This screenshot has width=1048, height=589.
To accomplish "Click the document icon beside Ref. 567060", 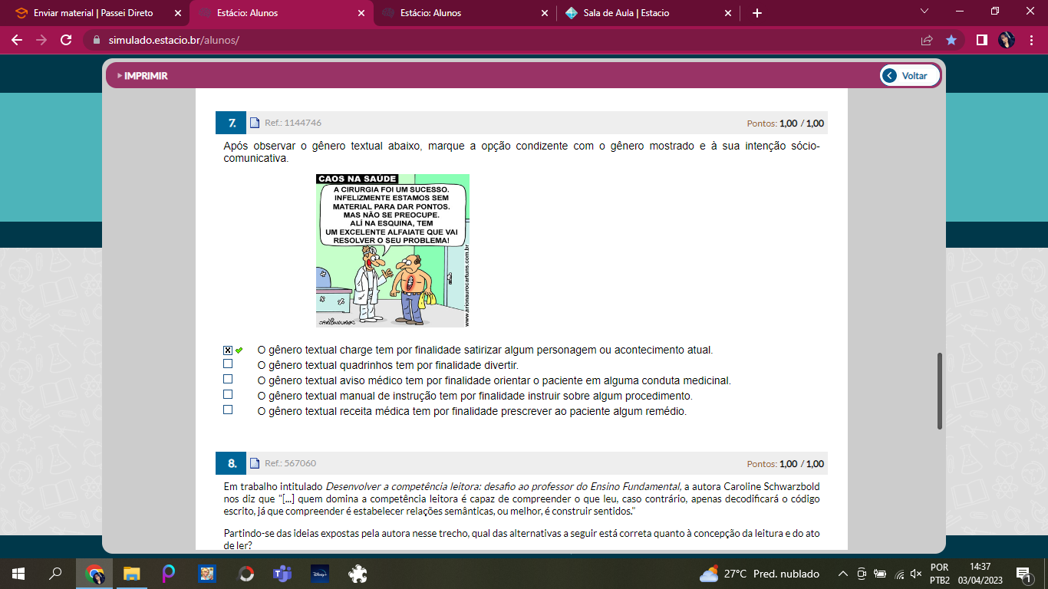I will point(255,463).
